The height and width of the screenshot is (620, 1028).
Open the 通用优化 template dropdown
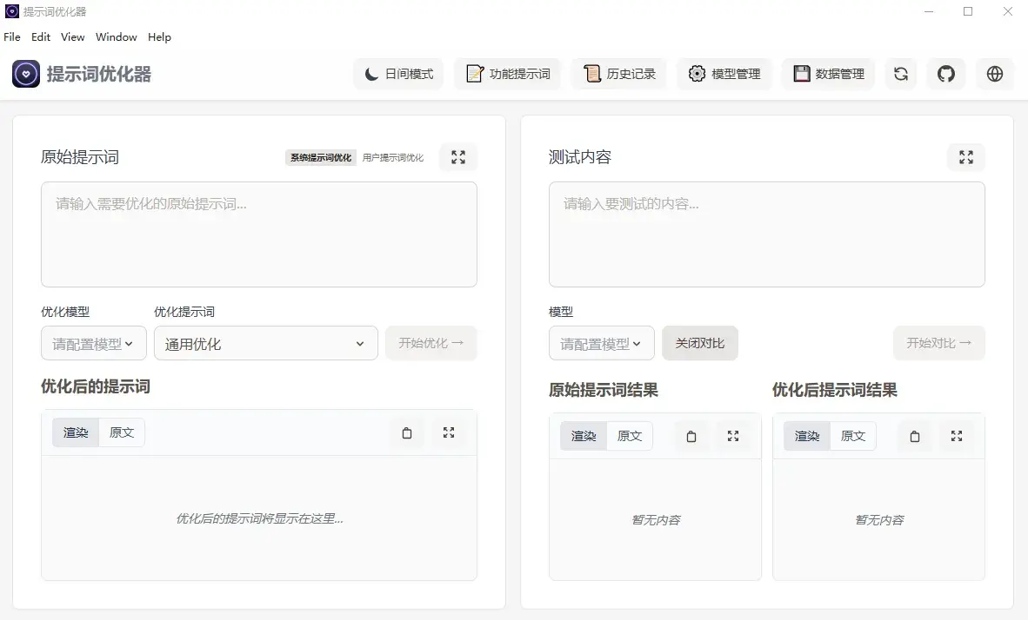point(265,343)
